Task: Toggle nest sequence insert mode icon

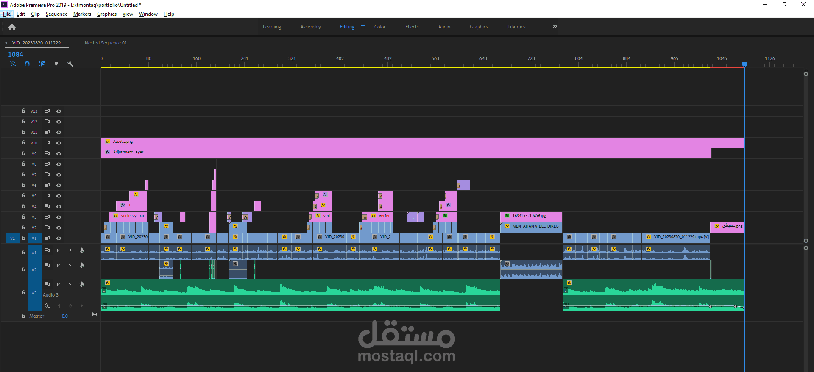Action: [13, 64]
